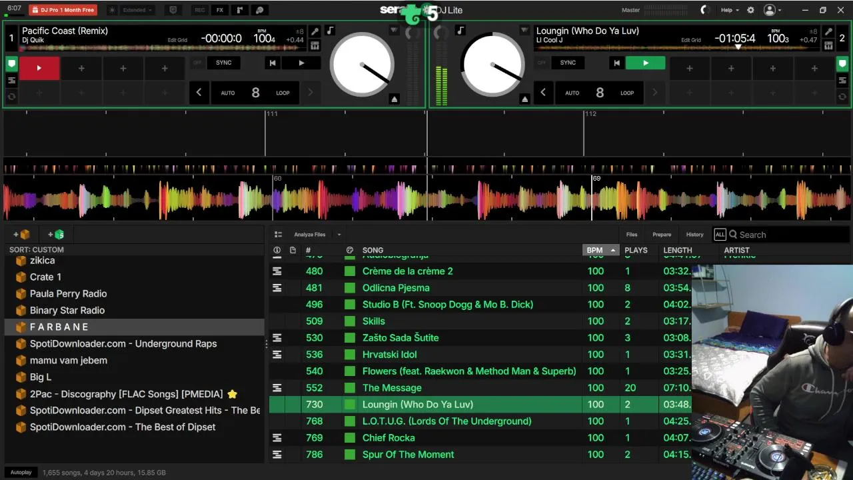Open the Analyze Files dropdown arrow
Image resolution: width=853 pixels, height=480 pixels.
339,235
